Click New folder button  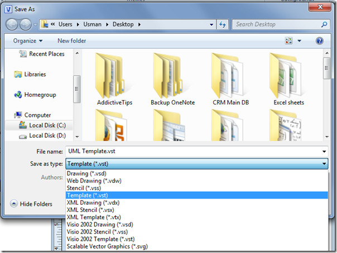point(72,41)
